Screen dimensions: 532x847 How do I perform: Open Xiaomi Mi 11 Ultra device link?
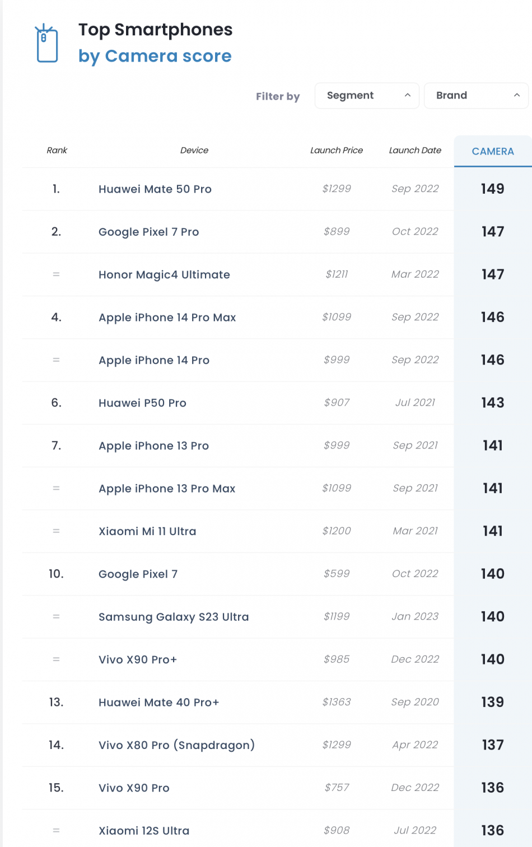pos(147,531)
